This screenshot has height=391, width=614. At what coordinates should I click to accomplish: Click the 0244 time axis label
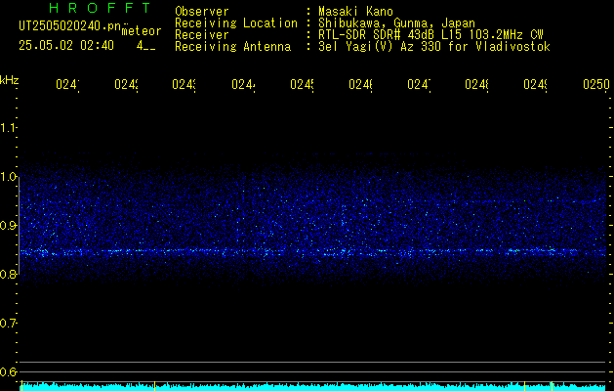click(x=243, y=85)
